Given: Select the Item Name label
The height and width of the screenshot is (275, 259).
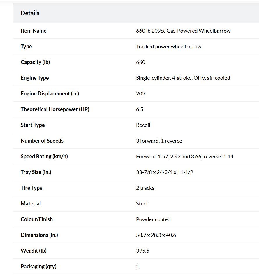Looking at the screenshot, I should click(x=34, y=31).
